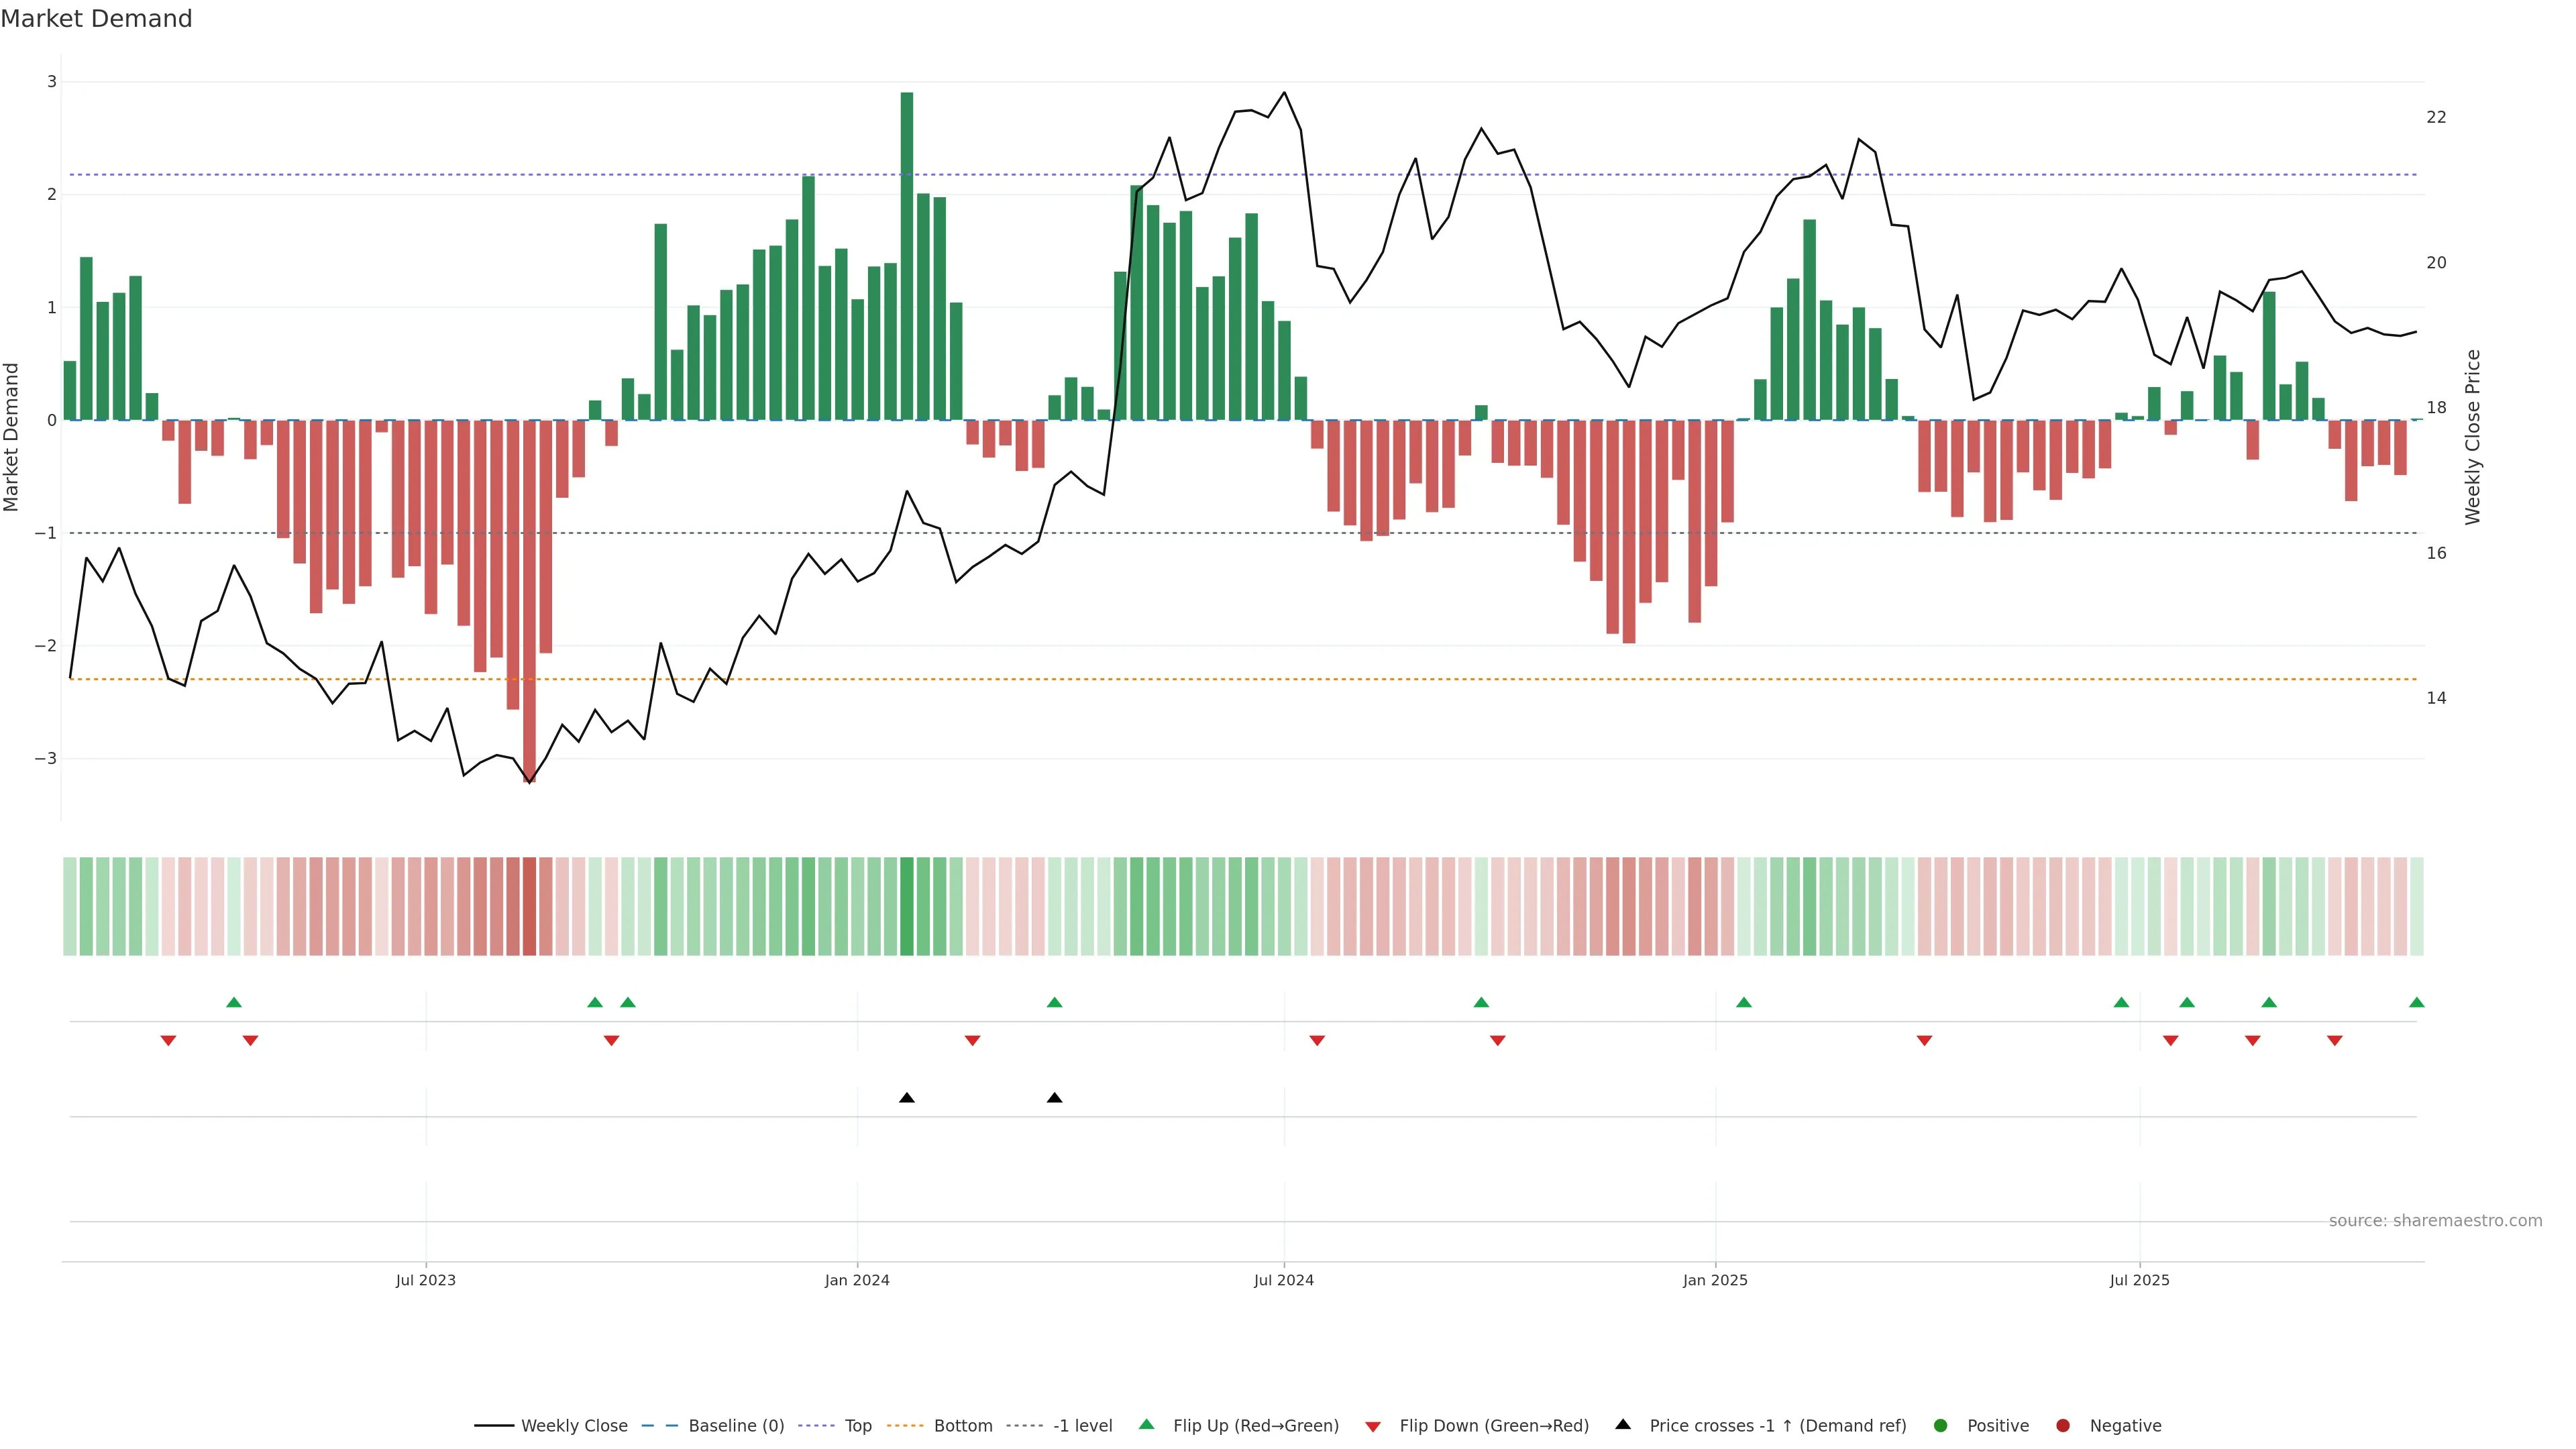Image resolution: width=2576 pixels, height=1449 pixels.
Task: Click the rightmost green Flip Up triangle marker
Action: point(2416,1002)
